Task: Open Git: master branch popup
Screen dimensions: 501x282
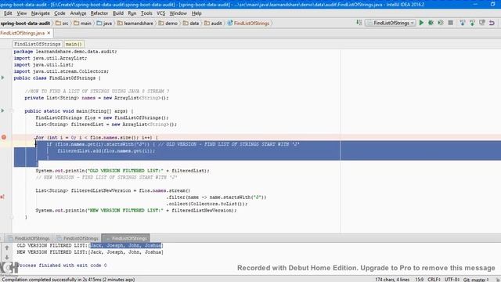Action: tap(476, 280)
